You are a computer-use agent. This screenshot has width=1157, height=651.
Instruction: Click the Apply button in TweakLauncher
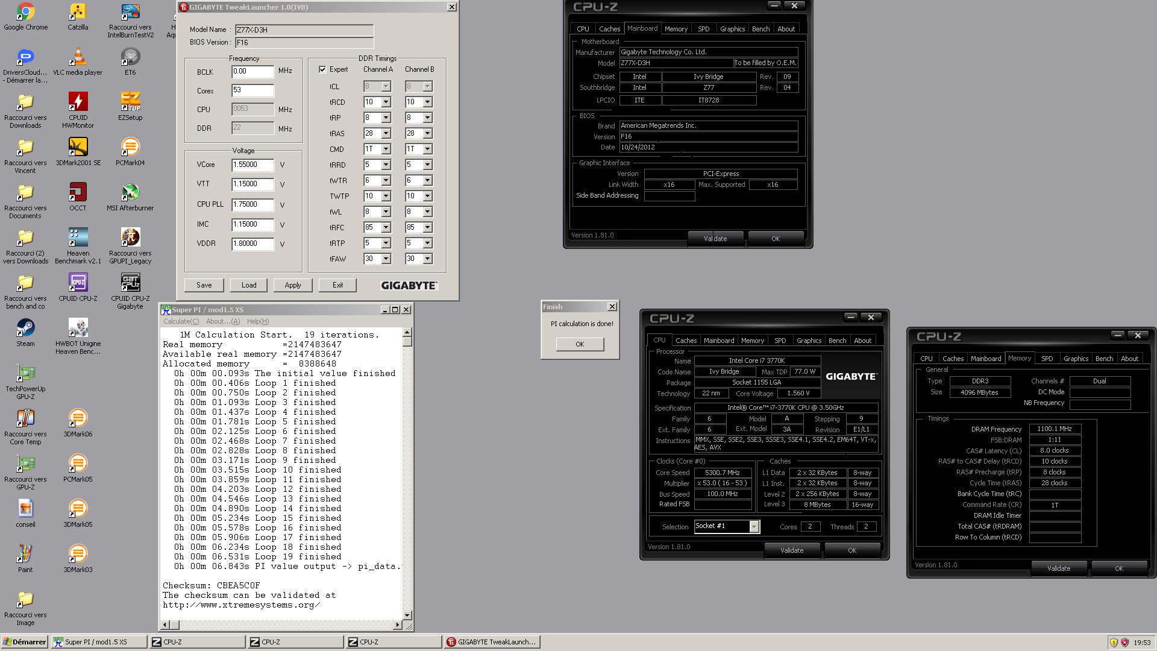point(293,285)
